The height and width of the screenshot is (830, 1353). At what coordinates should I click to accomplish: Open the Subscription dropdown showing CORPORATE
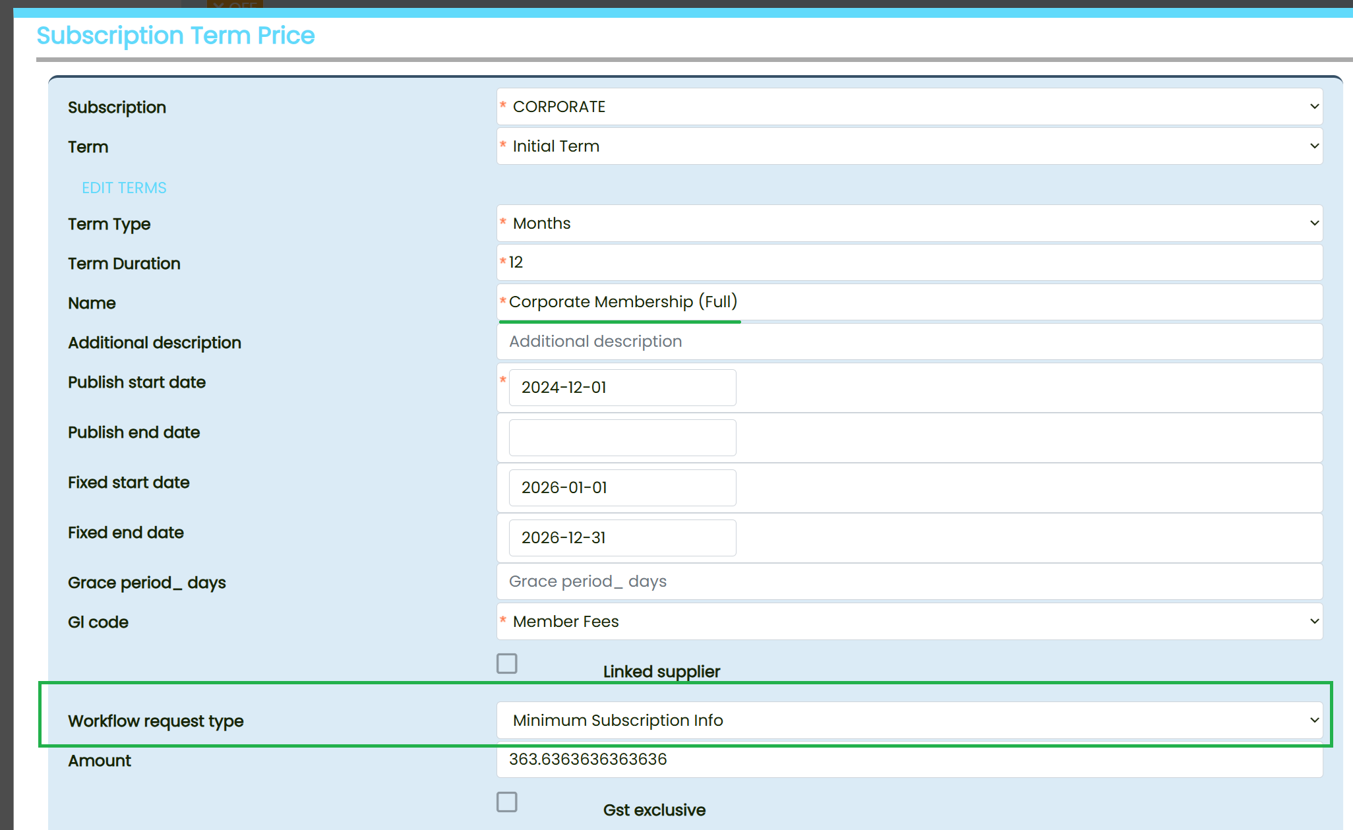point(909,107)
